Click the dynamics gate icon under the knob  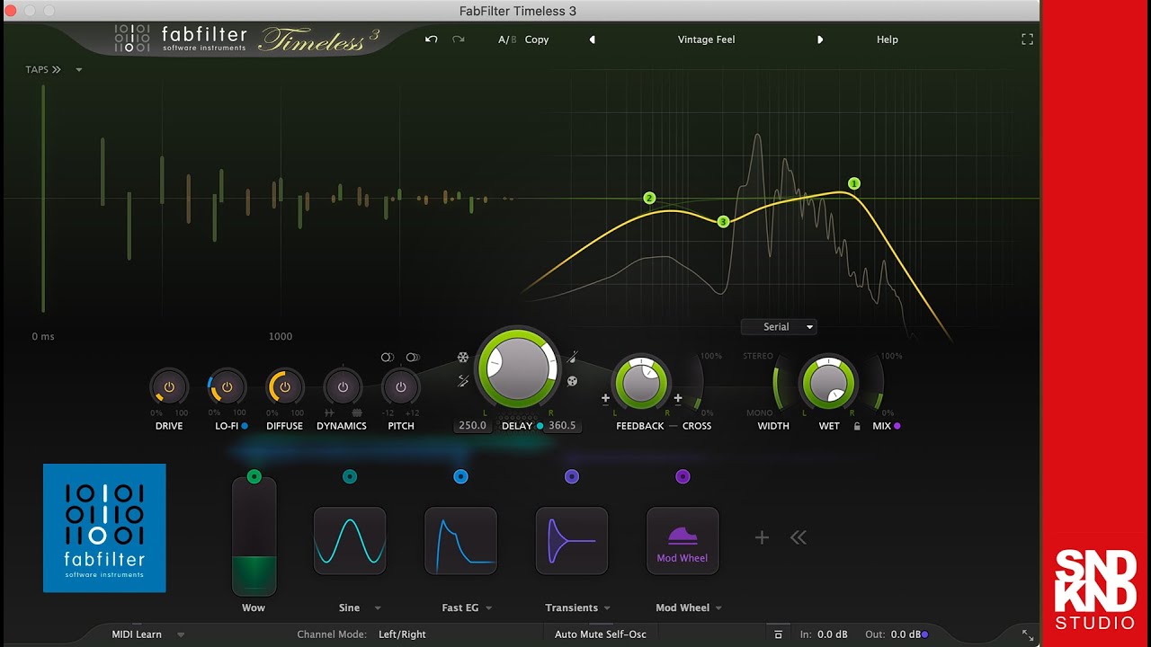pos(329,412)
